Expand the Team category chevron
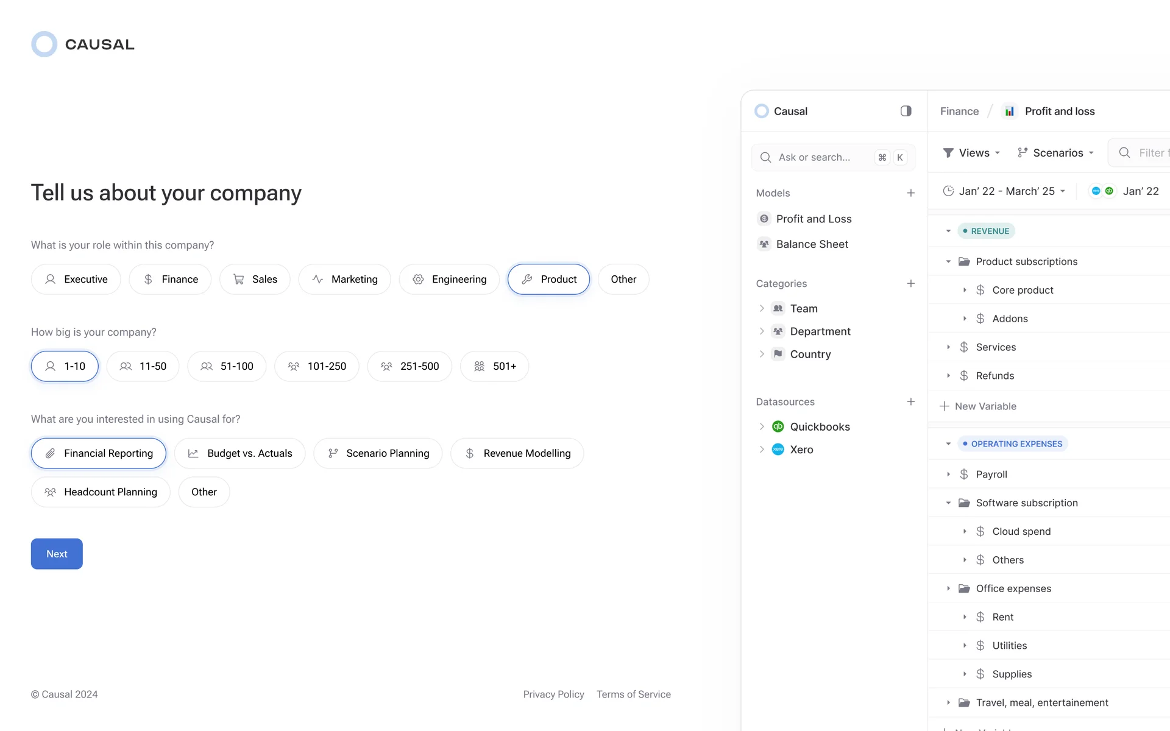Viewport: 1170px width, 731px height. [762, 308]
